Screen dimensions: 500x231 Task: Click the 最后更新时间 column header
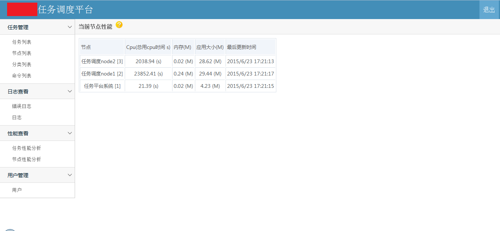coord(251,47)
